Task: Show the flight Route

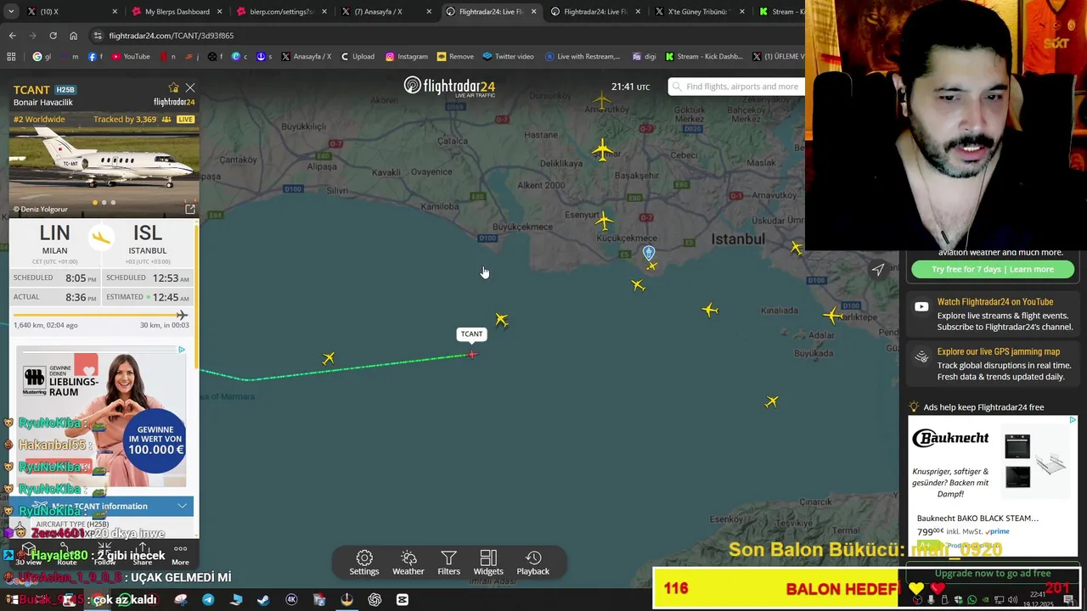Action: click(x=67, y=555)
